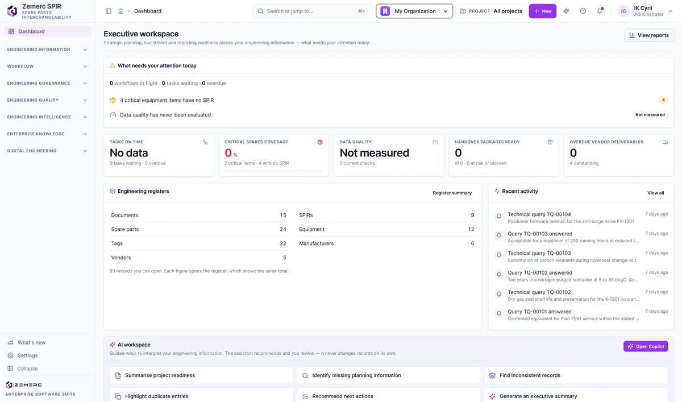Open the user account menu chevron
The height and width of the screenshot is (402, 682).
pos(670,11)
